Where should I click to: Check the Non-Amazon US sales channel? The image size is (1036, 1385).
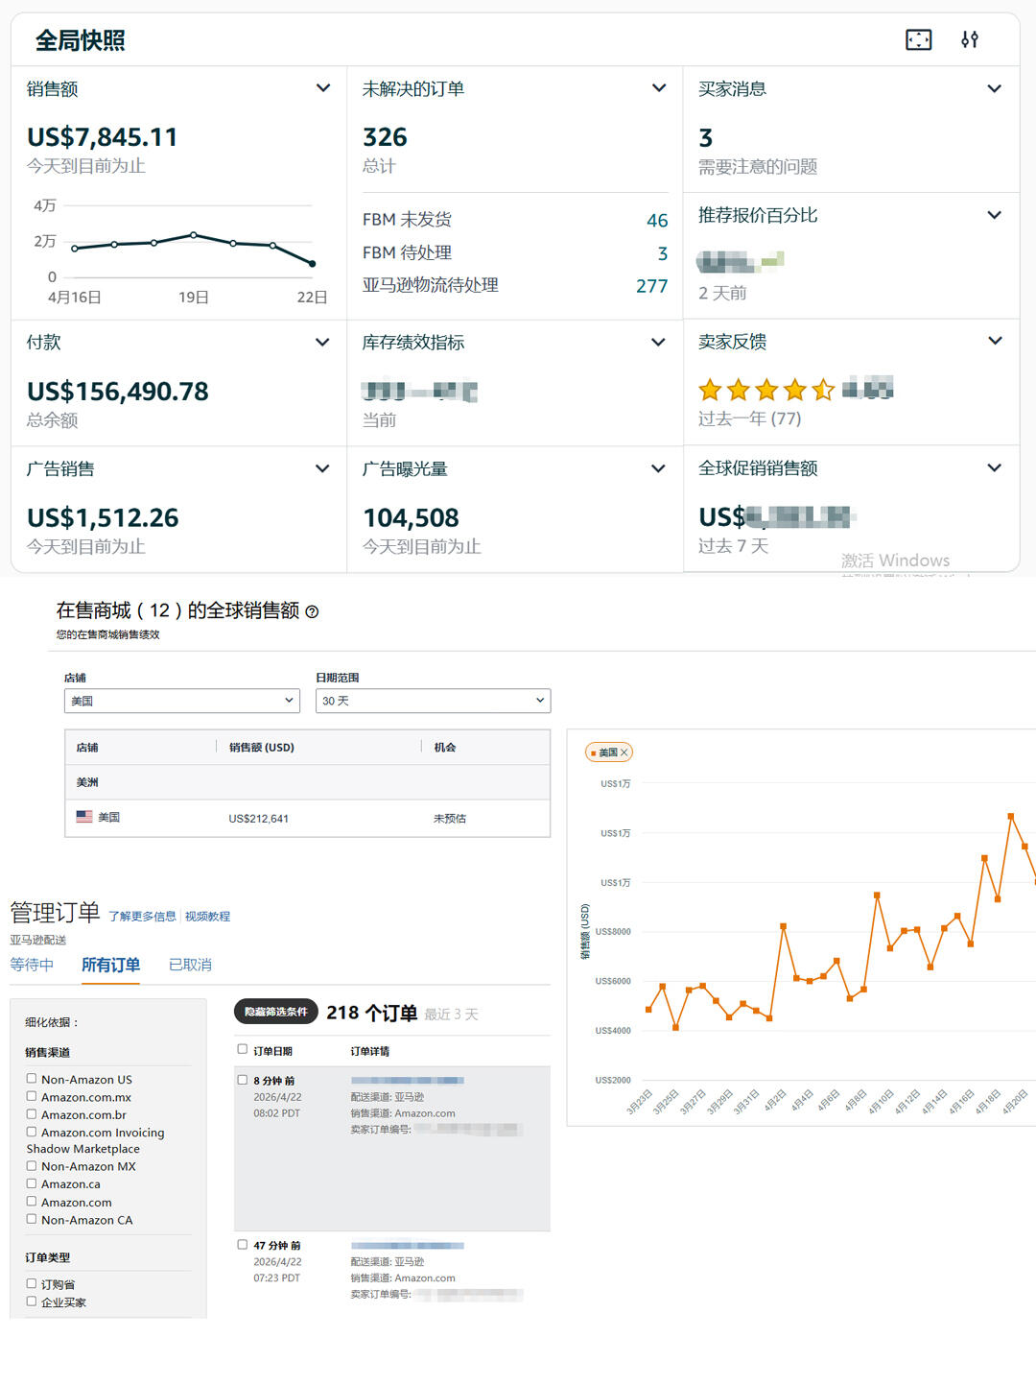point(32,1079)
